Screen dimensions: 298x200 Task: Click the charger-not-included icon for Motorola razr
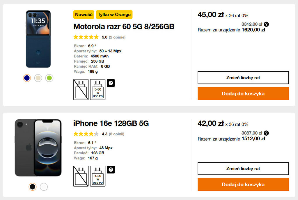81,89
